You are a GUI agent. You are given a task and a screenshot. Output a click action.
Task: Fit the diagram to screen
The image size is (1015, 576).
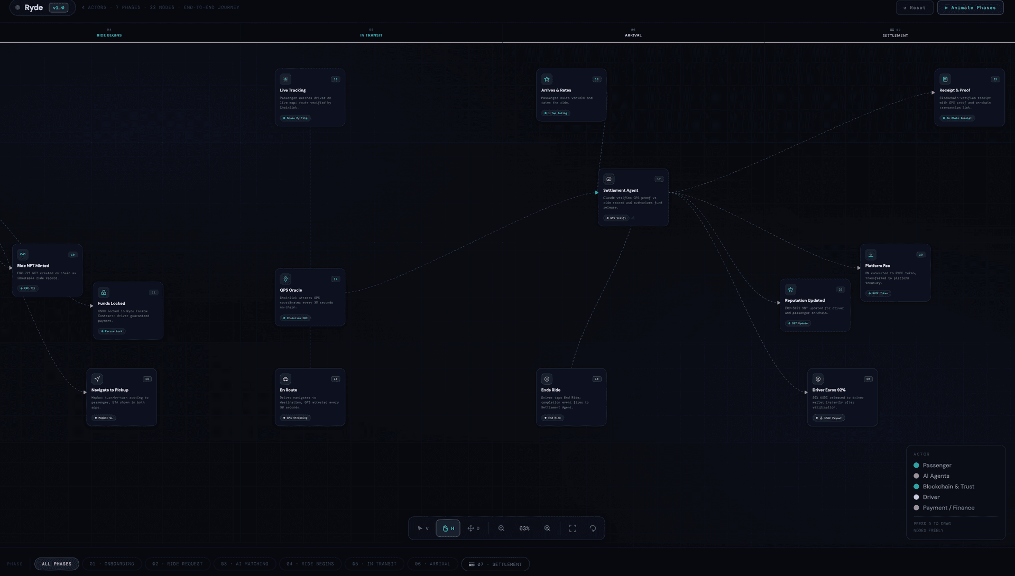point(573,528)
